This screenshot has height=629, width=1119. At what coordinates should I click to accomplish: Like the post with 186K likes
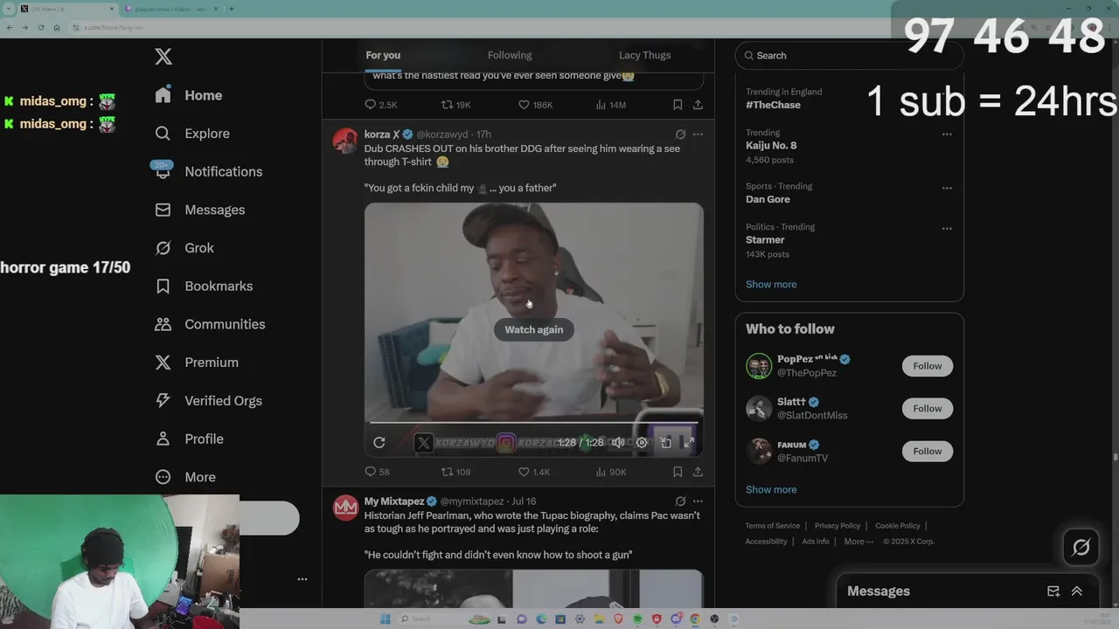click(x=535, y=105)
